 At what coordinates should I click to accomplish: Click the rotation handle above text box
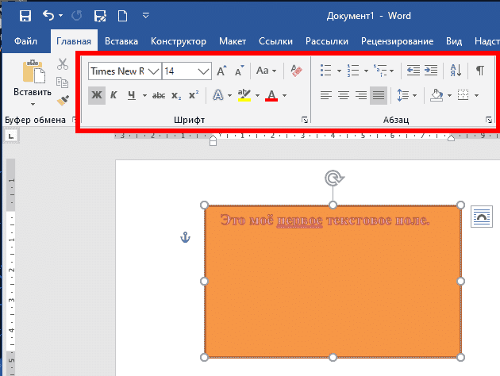click(333, 178)
